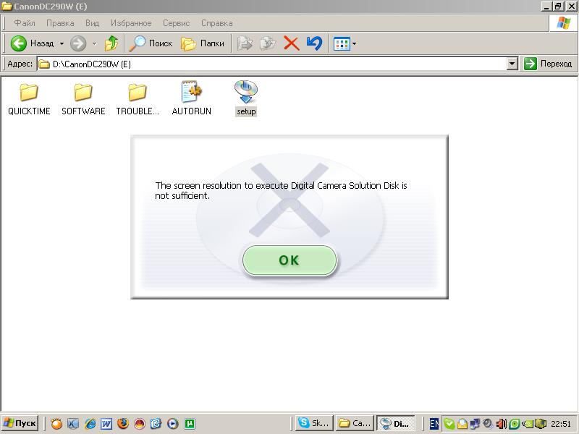Click the Пуск start button
This screenshot has height=434, width=579.
[x=20, y=423]
